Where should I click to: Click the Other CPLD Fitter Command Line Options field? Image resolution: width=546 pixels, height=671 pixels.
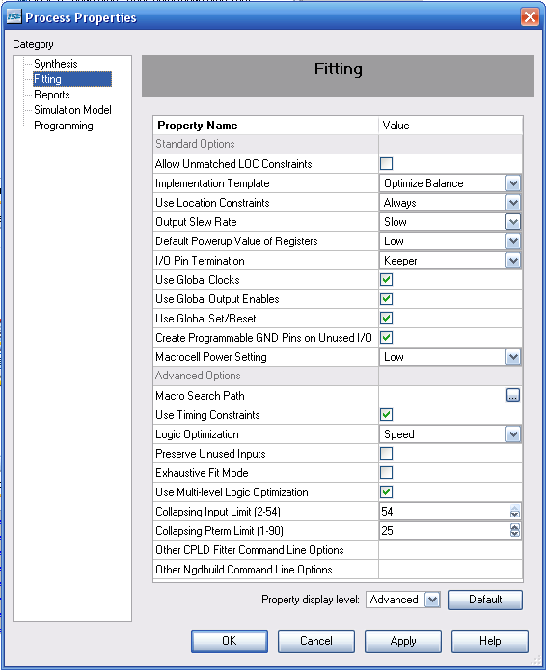point(450,550)
